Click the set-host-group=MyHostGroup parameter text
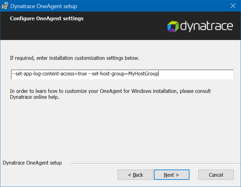The height and width of the screenshot is (187, 241). 123,74
